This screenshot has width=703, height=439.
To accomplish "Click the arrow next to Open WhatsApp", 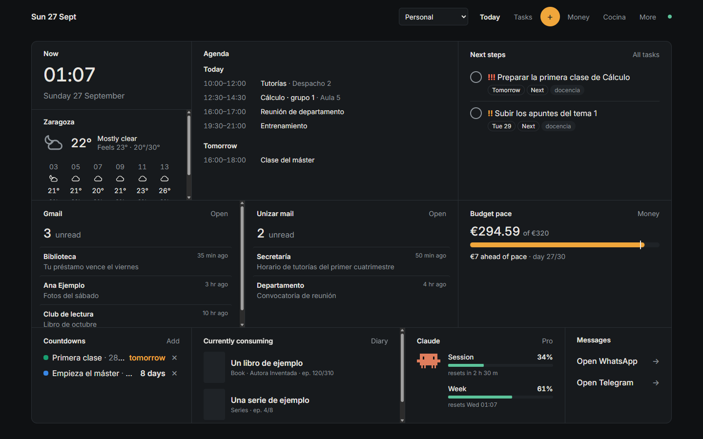I will pyautogui.click(x=656, y=361).
